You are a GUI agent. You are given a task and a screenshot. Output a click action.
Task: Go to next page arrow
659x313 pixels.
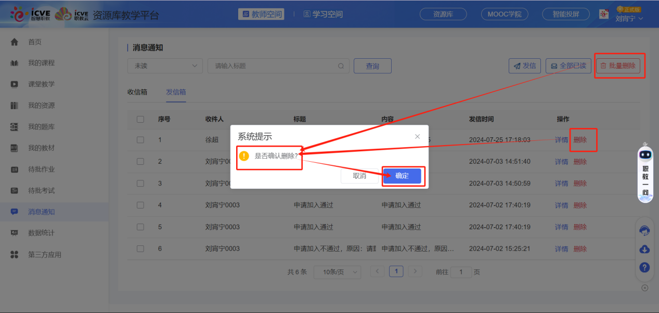415,271
